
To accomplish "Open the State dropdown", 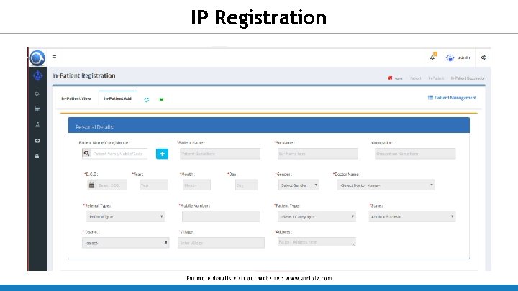I will [412, 217].
